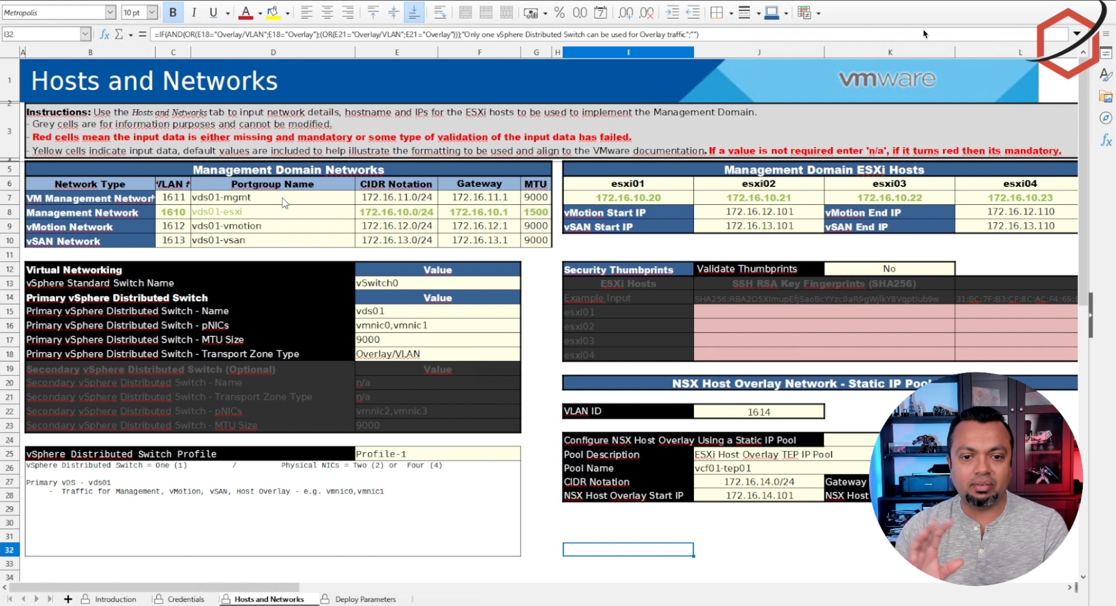The width and height of the screenshot is (1116, 606).
Task: Add a new sheet with plus button
Action: click(x=68, y=599)
